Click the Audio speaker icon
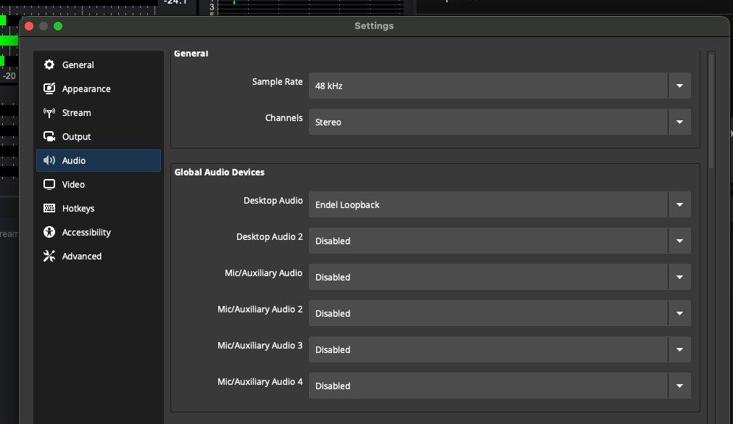The image size is (733, 424). [49, 160]
